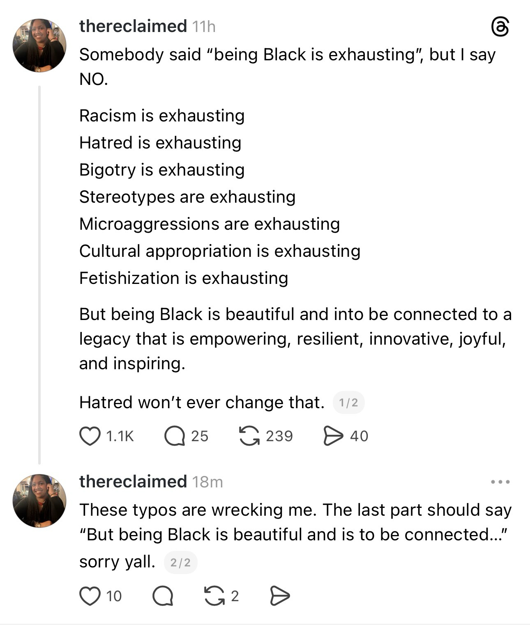
Task: Open the first post text about racism
Action: click(162, 116)
